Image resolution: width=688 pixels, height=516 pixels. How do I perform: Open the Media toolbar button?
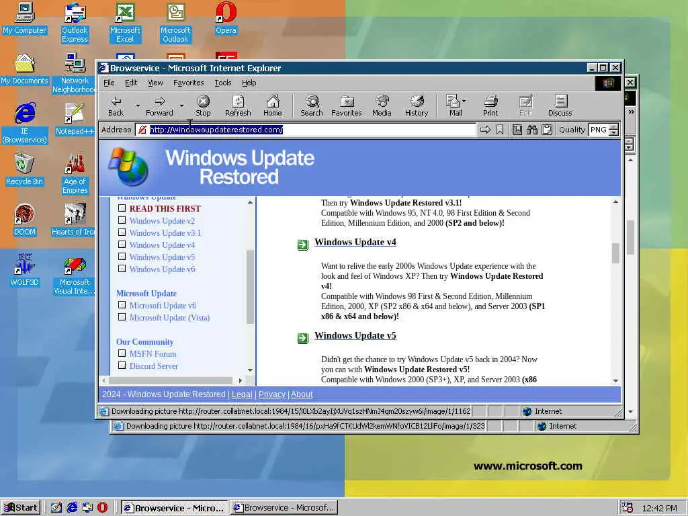382,106
